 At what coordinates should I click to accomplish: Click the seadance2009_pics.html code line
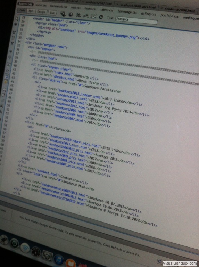coord(69,157)
